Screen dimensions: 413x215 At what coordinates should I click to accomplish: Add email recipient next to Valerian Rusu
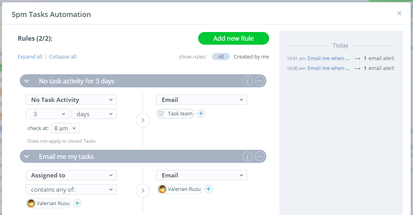[208, 189]
